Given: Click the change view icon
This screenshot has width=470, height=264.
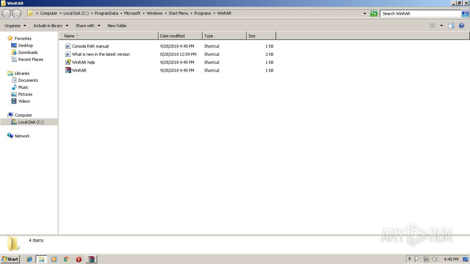Looking at the screenshot, I should (433, 26).
